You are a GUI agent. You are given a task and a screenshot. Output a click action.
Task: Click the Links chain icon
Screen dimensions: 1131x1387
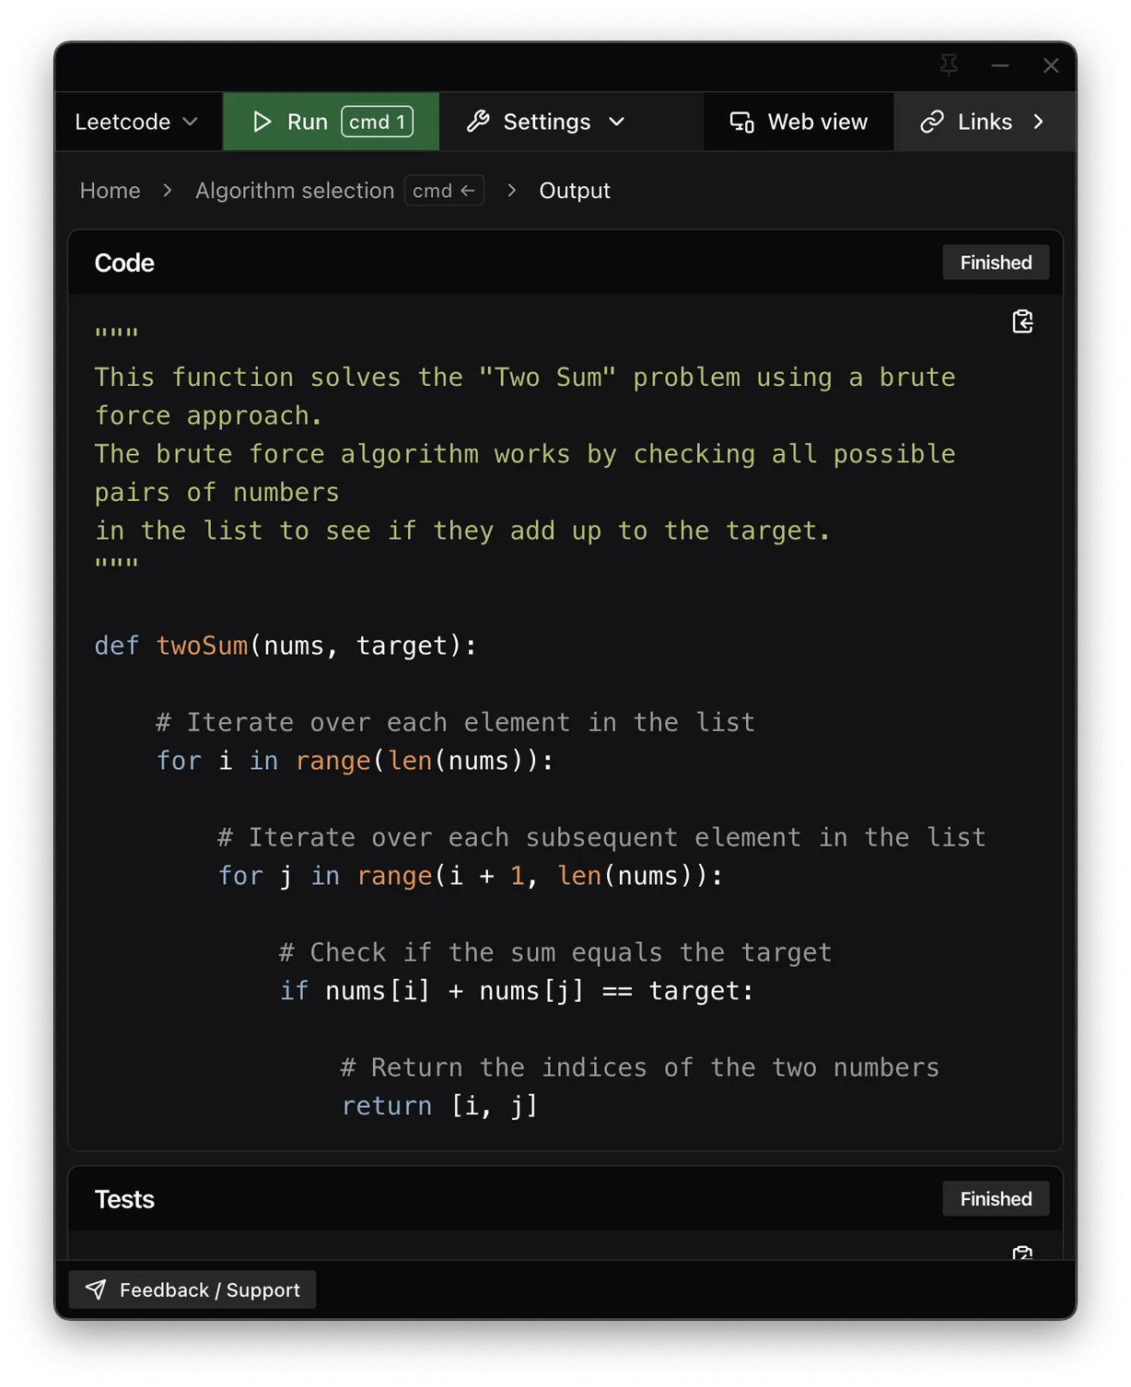pos(931,121)
